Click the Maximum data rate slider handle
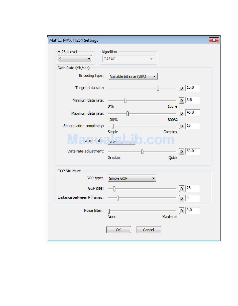238x306 pixels. click(128, 114)
